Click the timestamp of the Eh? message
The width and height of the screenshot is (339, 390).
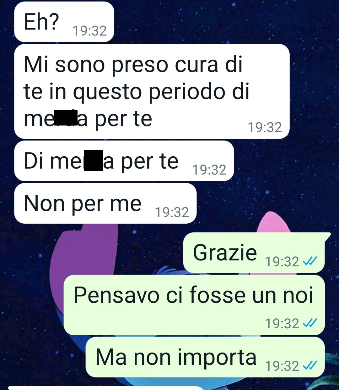(89, 31)
